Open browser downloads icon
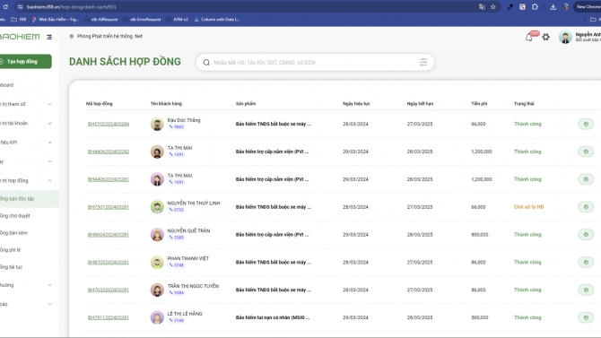601x338 pixels. [x=553, y=7]
